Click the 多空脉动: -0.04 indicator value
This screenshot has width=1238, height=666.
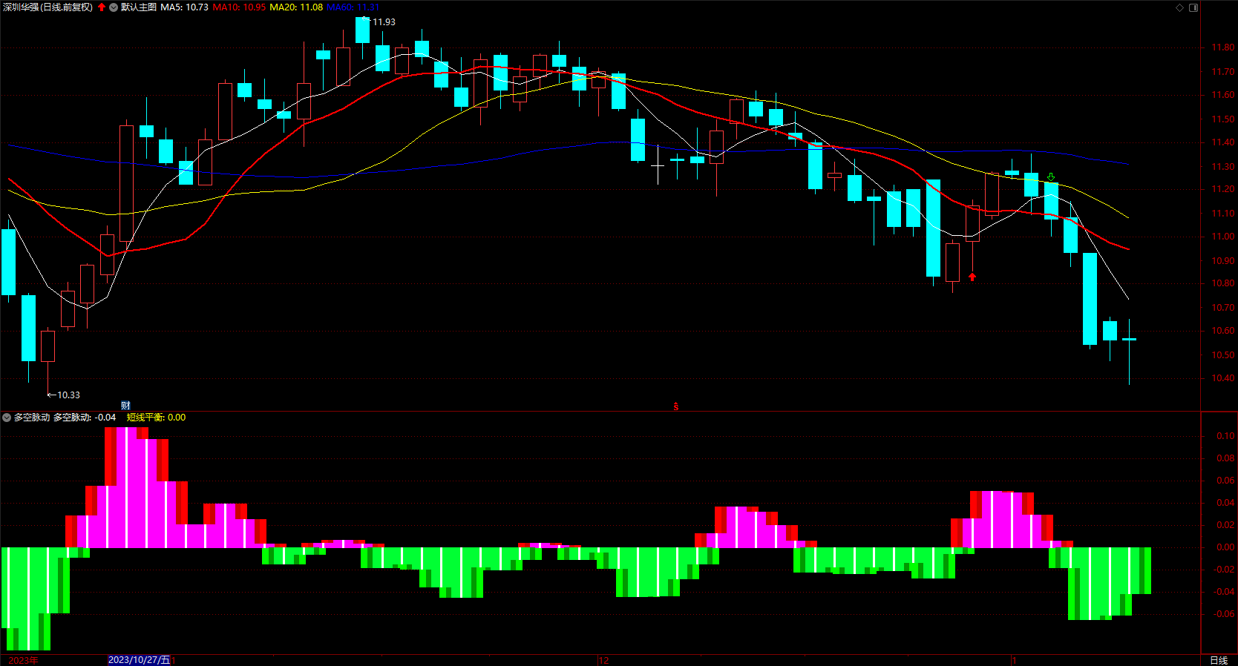point(85,418)
